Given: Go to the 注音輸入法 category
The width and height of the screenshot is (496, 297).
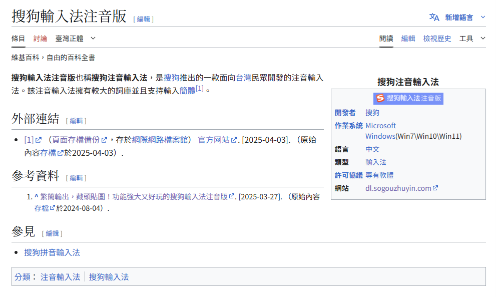Looking at the screenshot, I should [x=60, y=276].
